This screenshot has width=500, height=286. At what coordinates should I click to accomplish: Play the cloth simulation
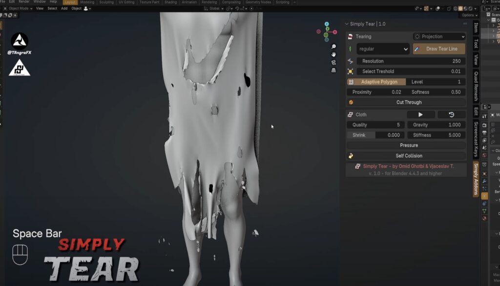pos(420,114)
